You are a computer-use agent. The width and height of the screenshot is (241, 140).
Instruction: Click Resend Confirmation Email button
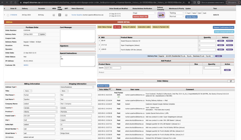tap(224, 27)
